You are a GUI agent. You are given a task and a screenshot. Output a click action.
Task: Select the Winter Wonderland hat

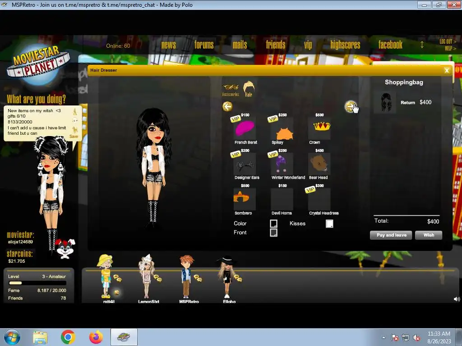[282, 164]
